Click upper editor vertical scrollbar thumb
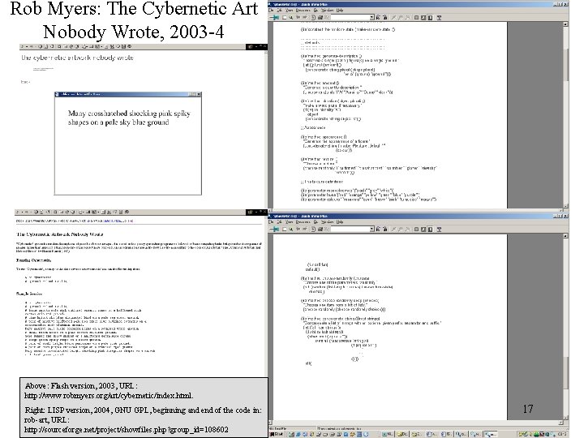Image resolution: width=584 pixels, height=438 pixels. point(566,64)
